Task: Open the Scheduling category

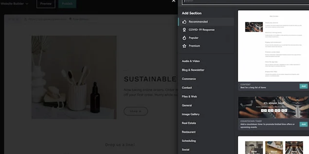Action: coord(189,141)
